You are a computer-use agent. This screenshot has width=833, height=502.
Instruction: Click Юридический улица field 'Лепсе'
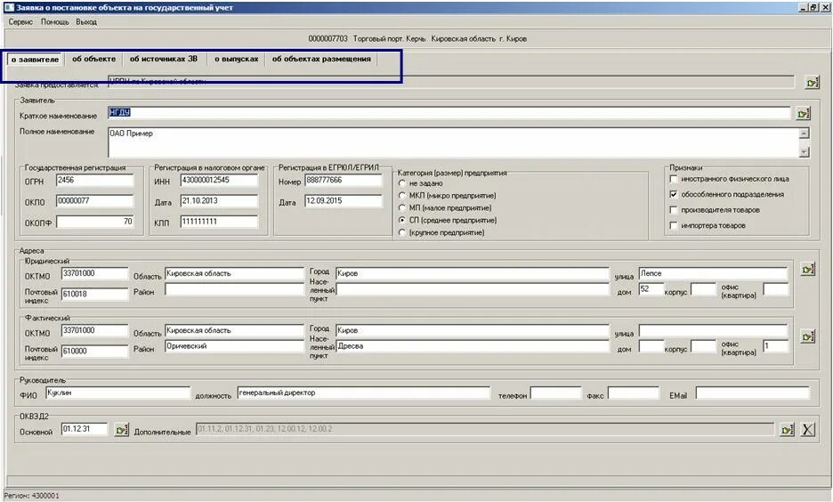pyautogui.click(x=713, y=273)
